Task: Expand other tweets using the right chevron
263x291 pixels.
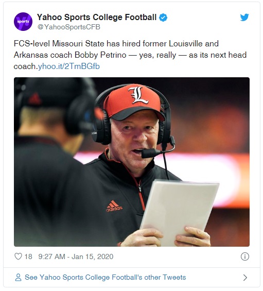Action: pyautogui.click(x=245, y=278)
